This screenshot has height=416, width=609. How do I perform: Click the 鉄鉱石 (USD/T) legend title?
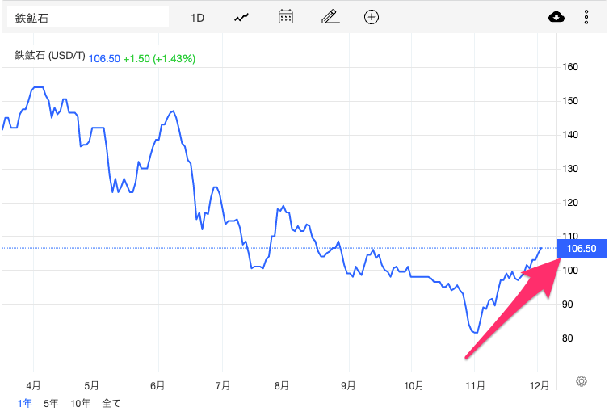pos(50,57)
